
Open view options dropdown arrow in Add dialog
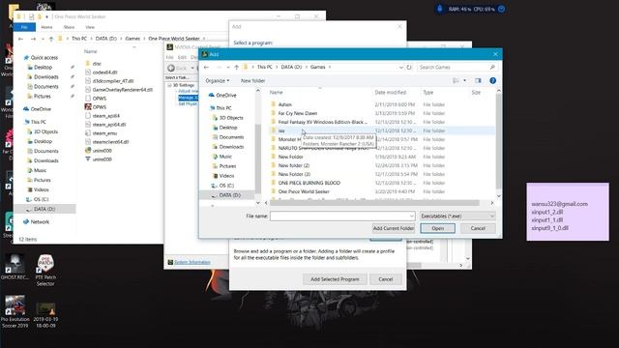click(464, 80)
